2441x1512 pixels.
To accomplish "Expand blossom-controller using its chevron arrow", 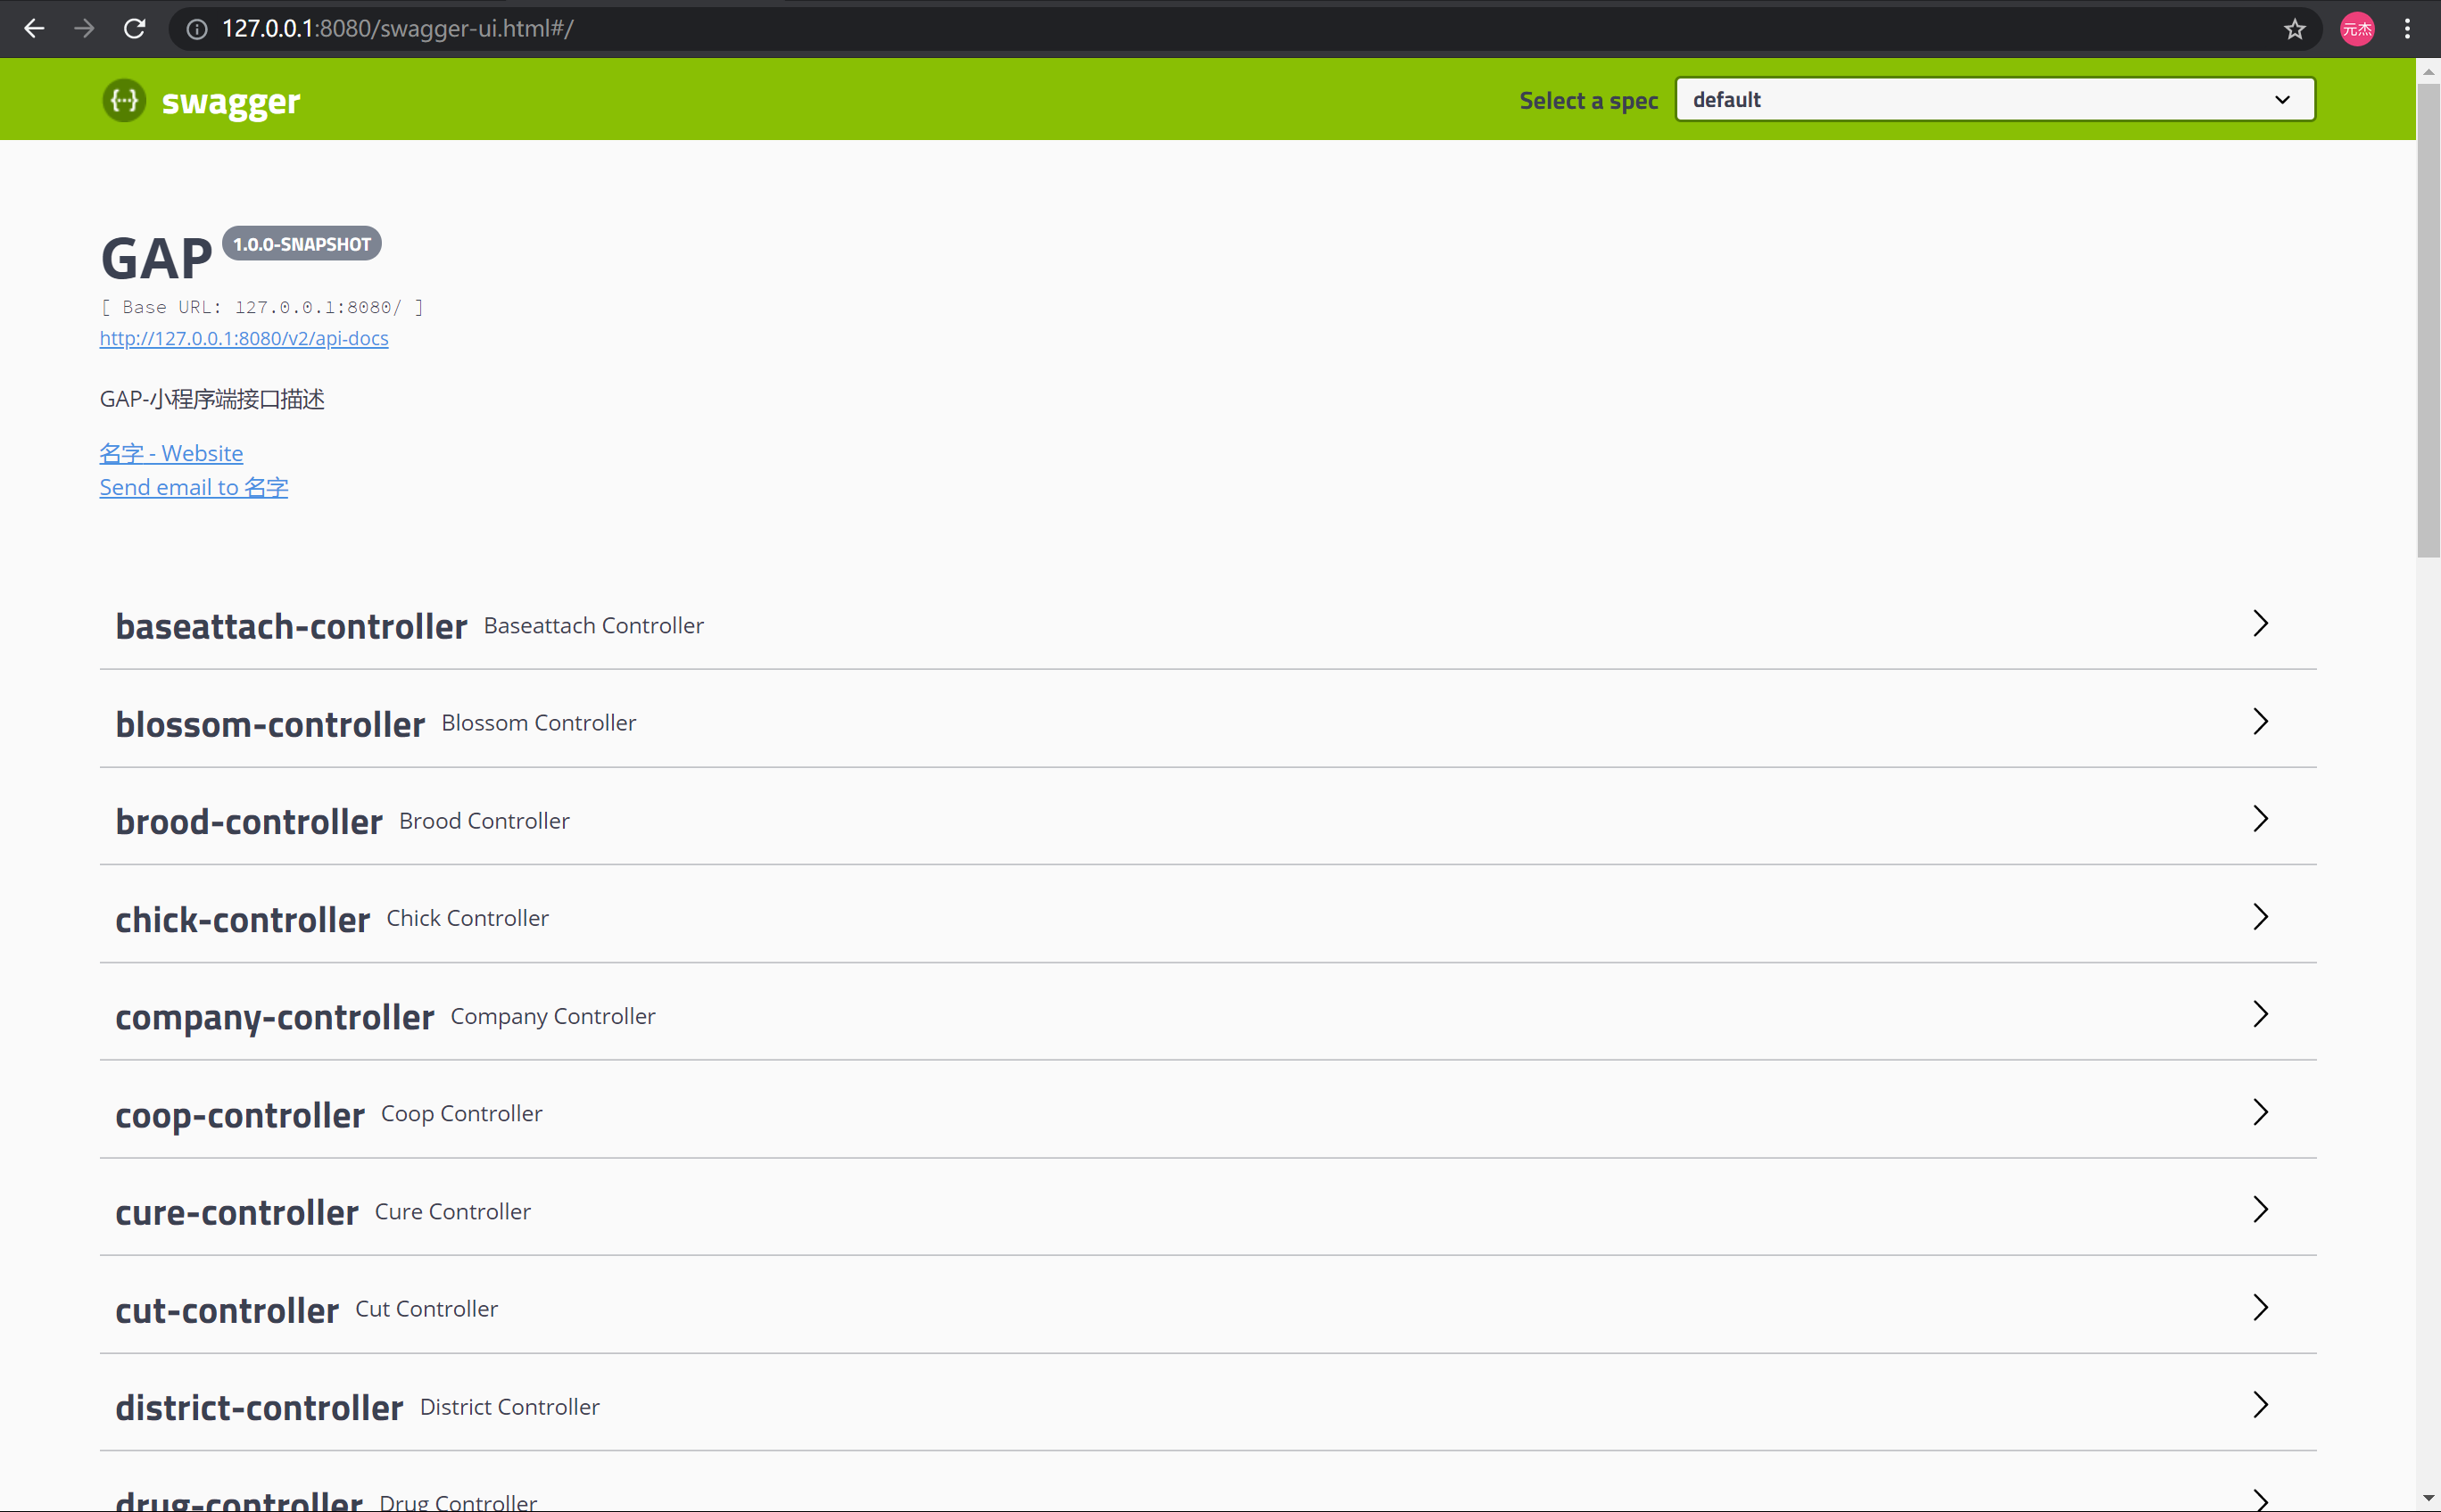I will (2260, 722).
